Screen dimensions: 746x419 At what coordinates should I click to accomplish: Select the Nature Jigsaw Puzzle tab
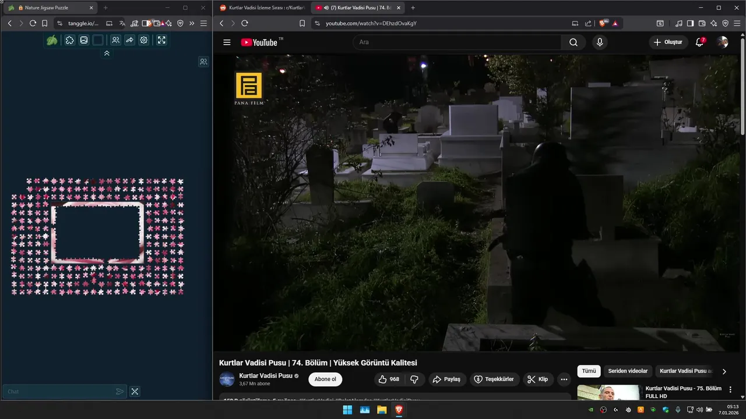50,8
